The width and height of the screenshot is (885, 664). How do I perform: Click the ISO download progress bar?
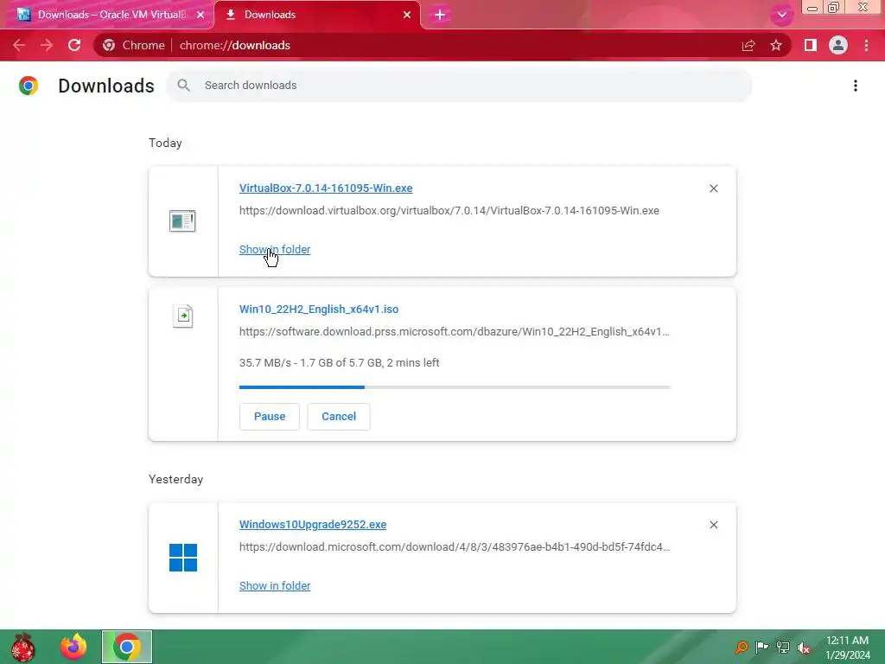point(455,387)
